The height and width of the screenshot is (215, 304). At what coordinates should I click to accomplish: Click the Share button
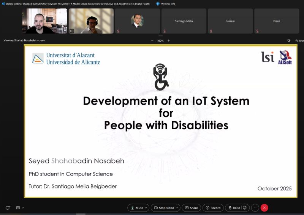coord(192,208)
